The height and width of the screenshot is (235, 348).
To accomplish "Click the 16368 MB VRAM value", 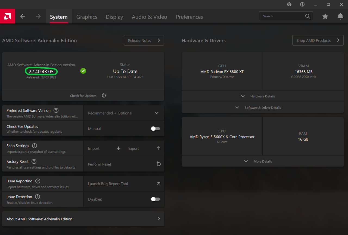I will [303, 72].
